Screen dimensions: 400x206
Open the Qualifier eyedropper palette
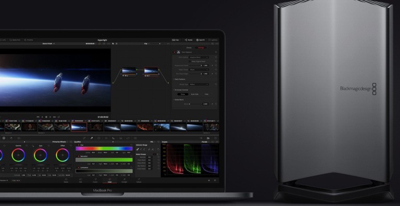click(x=92, y=138)
